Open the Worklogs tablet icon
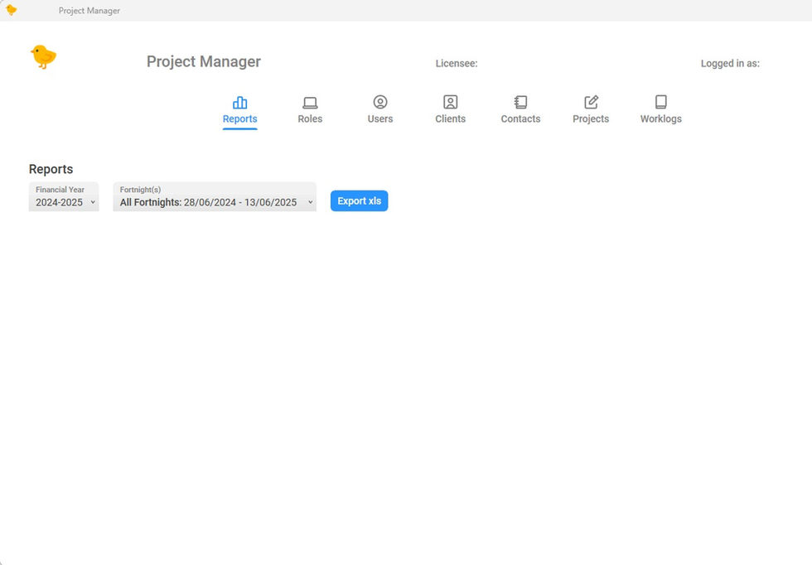812x565 pixels. pyautogui.click(x=660, y=101)
